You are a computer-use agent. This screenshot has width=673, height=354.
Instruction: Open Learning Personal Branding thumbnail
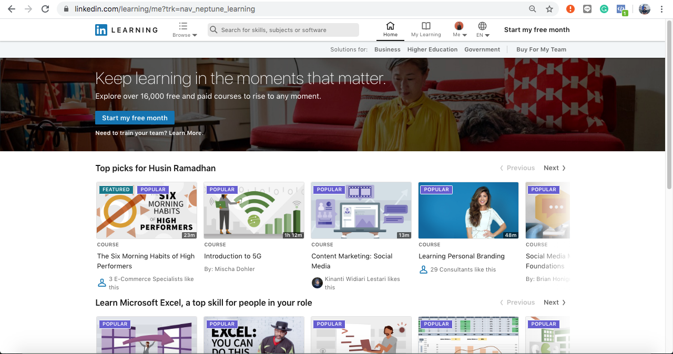[468, 211]
